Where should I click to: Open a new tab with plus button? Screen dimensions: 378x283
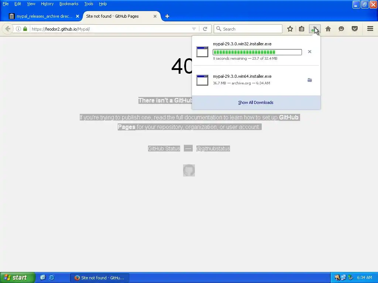click(167, 16)
